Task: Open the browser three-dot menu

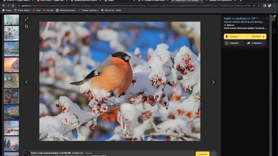Action: (x=274, y=6)
